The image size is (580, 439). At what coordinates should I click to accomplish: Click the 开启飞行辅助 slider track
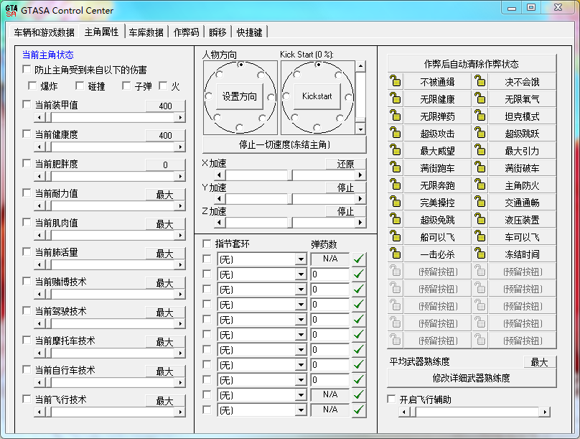tap(474, 412)
